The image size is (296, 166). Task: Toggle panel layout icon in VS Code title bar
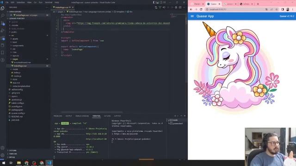157,2
